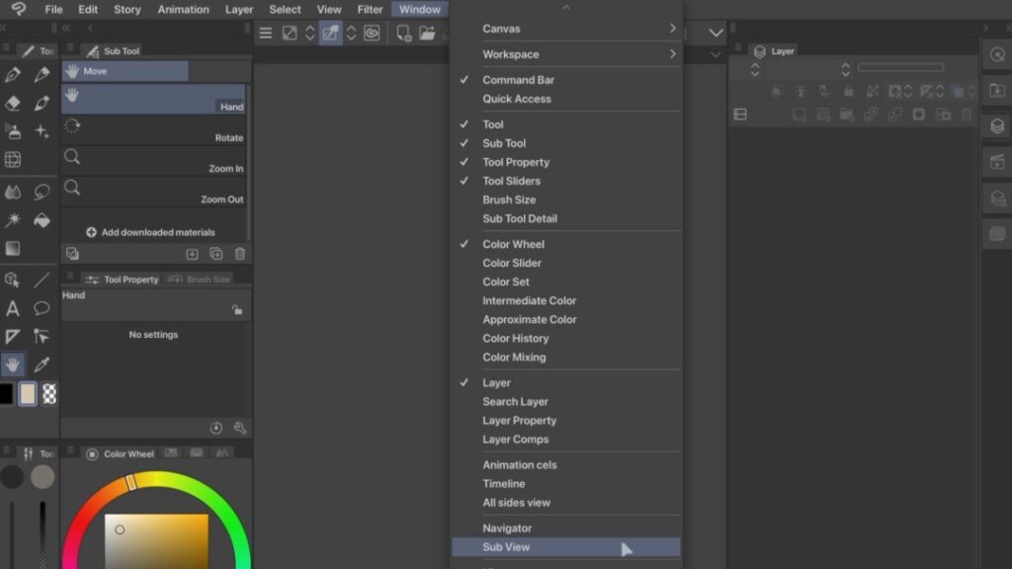
Task: Click the Open file folder icon in command bar
Action: click(427, 34)
